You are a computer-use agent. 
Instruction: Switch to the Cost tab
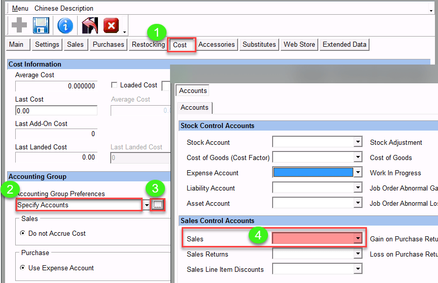[180, 45]
